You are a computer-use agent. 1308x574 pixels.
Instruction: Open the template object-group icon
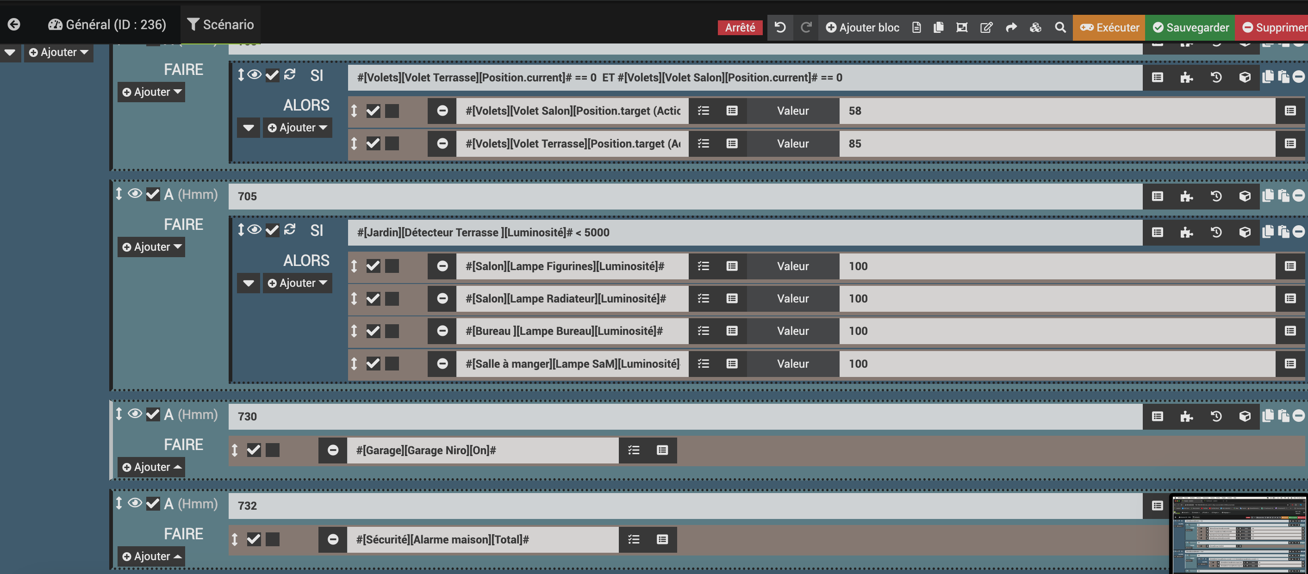[962, 27]
